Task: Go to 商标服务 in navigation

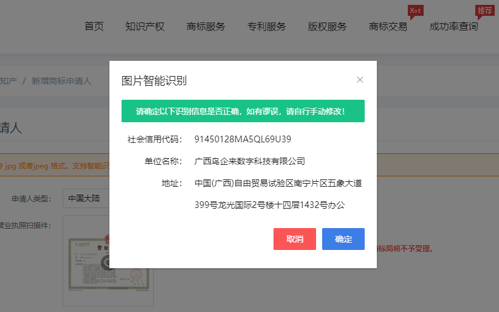Action: click(x=206, y=26)
